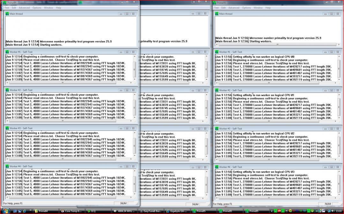Click left Worker #1 line 'Jun 9 13:09 Test 6'

pos(66,79)
